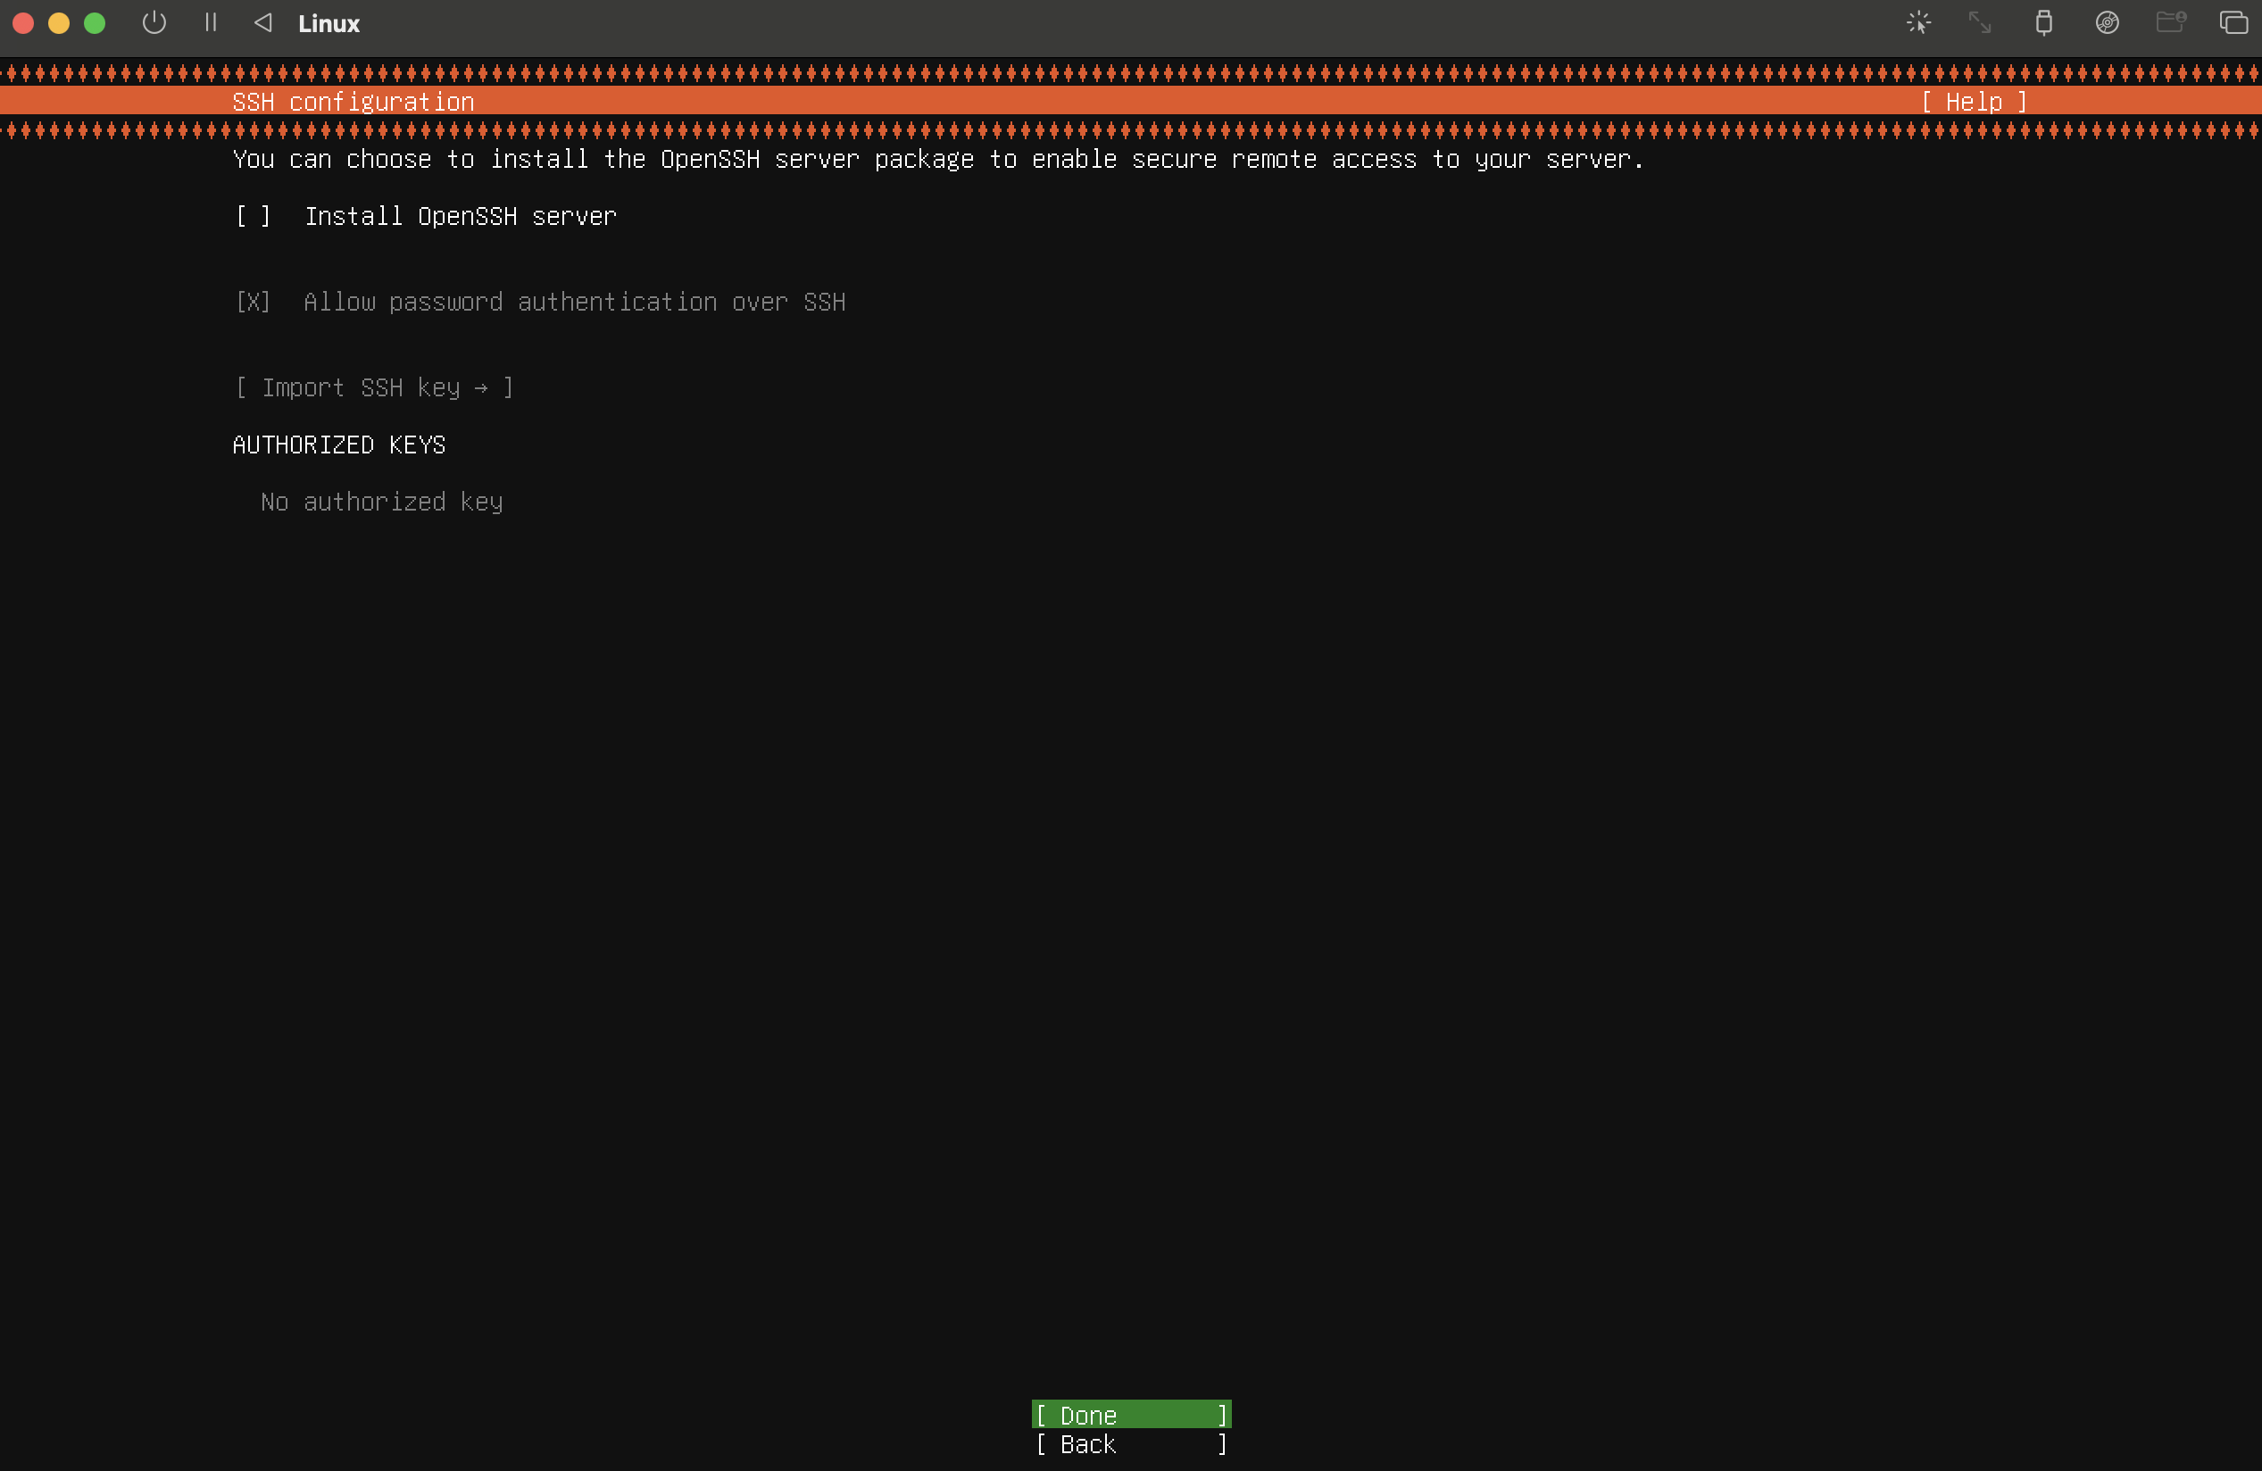Screen dimensions: 2262x1471
Task: Click the rewind/back icon in macOS menu bar
Action: tap(262, 23)
